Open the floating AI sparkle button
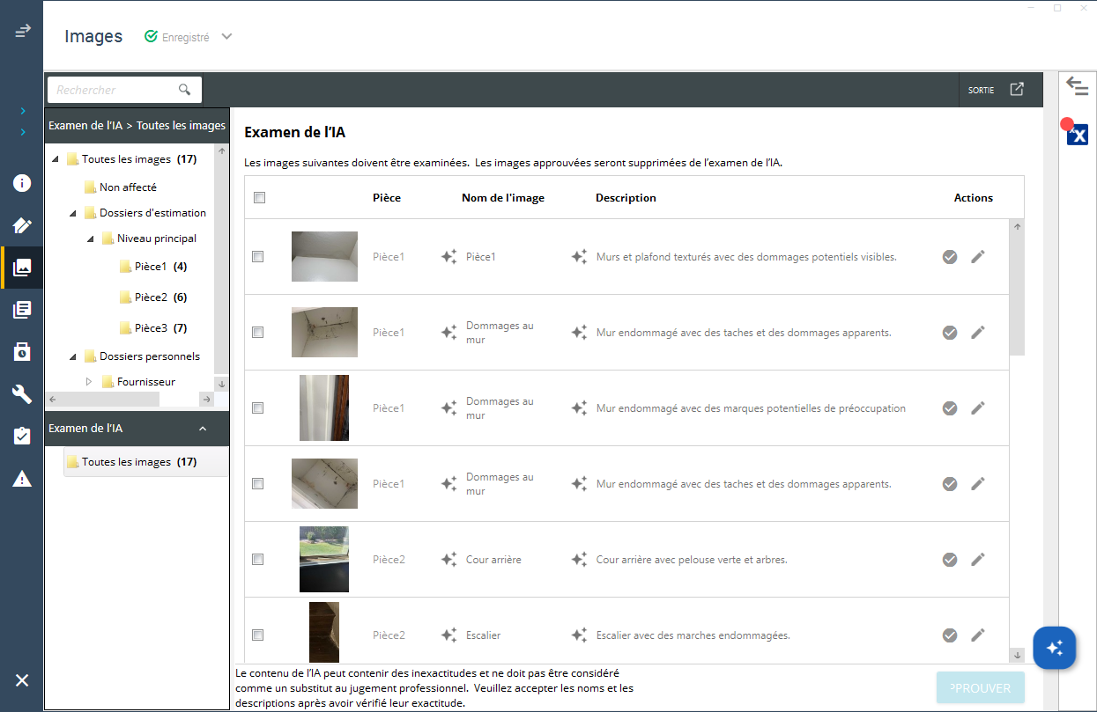This screenshot has width=1097, height=712. [x=1055, y=649]
